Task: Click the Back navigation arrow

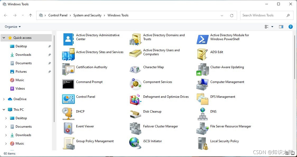Action: (6, 15)
